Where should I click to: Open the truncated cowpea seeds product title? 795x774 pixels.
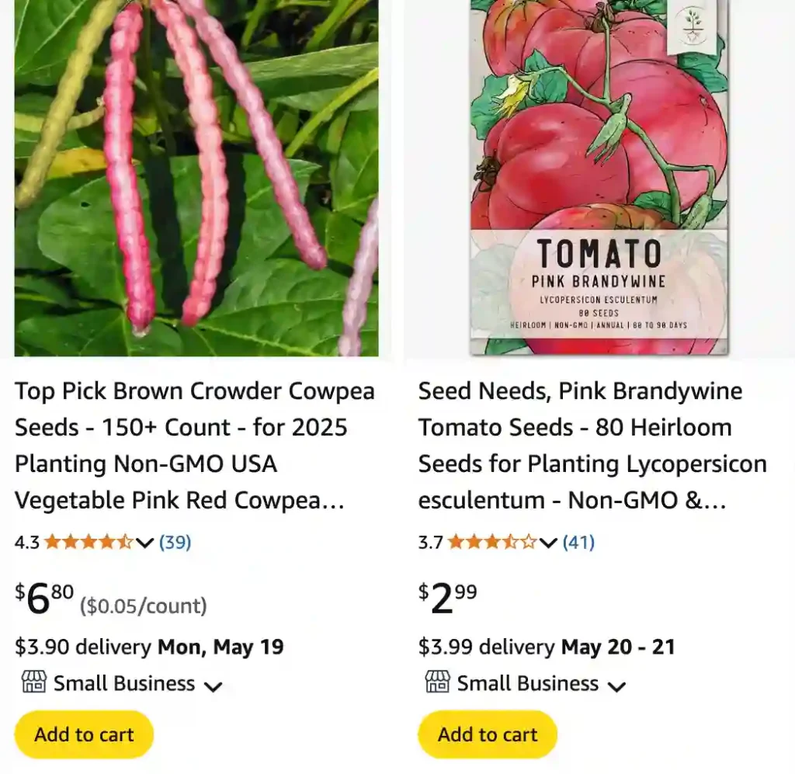(194, 446)
